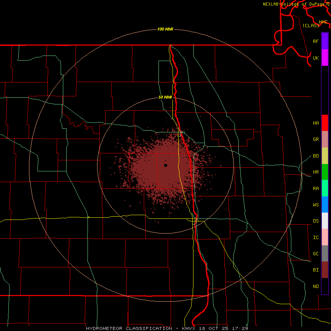Image resolution: width=331 pixels, height=331 pixels.
Task: Click the ND black legend swatch
Action: [x=325, y=286]
